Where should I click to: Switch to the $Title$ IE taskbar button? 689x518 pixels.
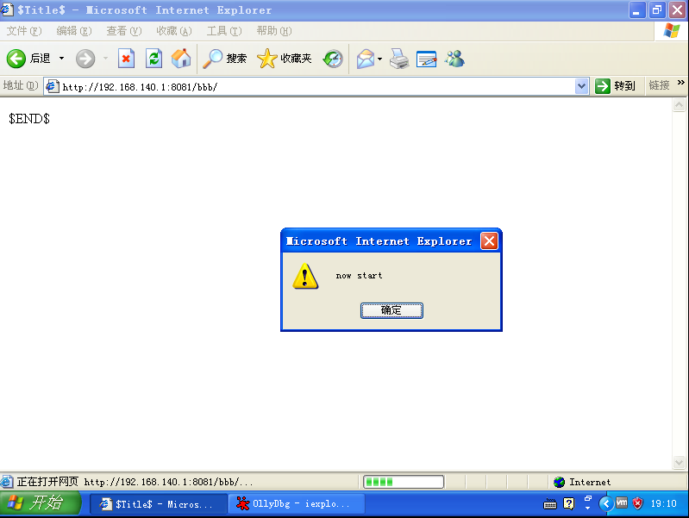click(x=159, y=504)
